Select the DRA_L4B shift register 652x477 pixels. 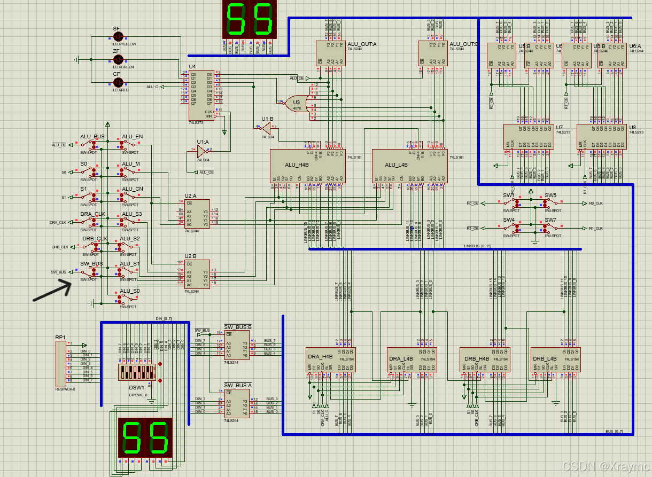(412, 360)
